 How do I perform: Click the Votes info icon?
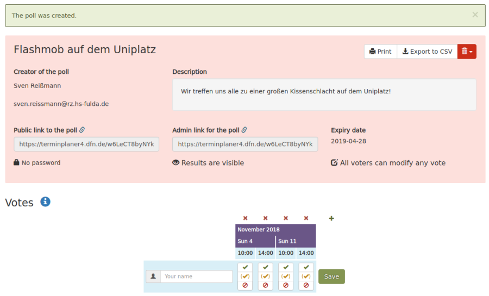[46, 202]
